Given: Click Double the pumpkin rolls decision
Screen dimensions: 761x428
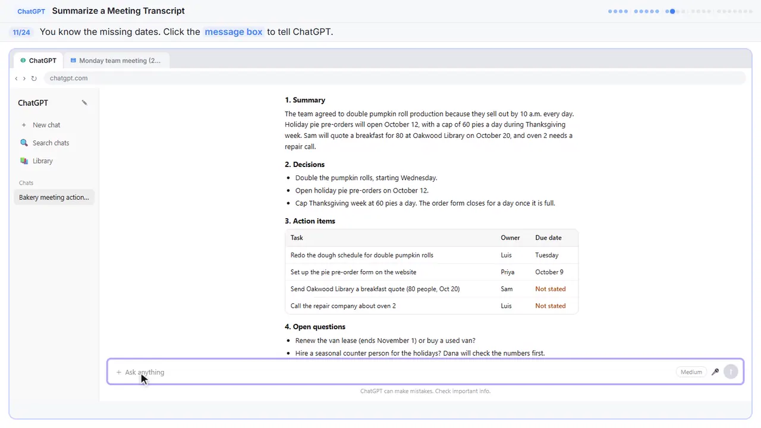Looking at the screenshot, I should (366, 178).
